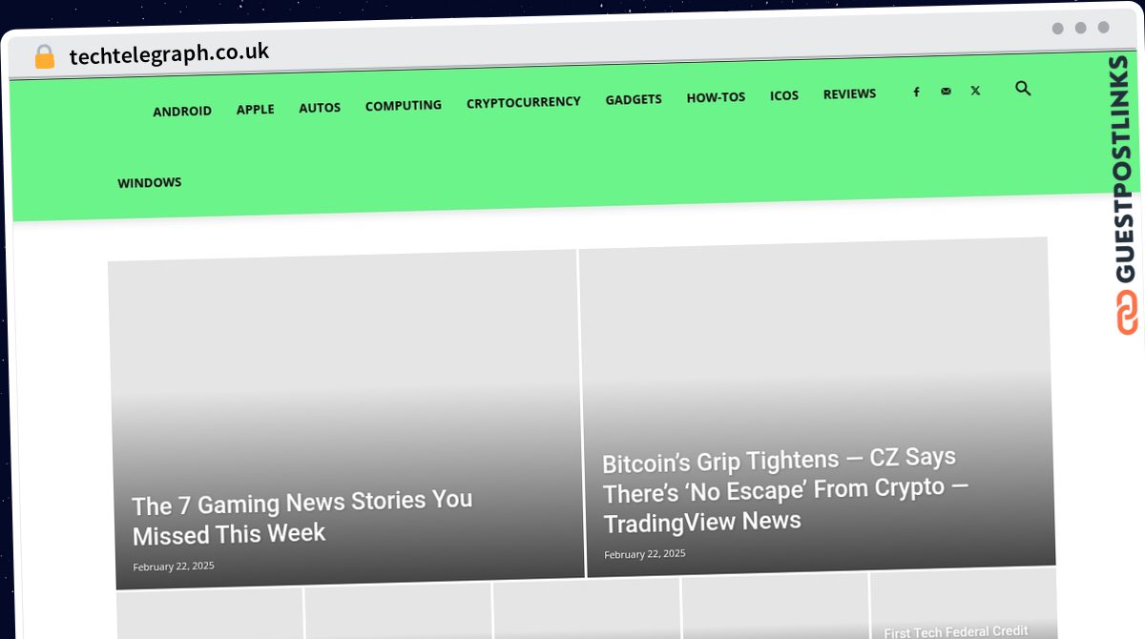Open the How-Tos menu item
Image resolution: width=1145 pixels, height=639 pixels.
(x=716, y=97)
